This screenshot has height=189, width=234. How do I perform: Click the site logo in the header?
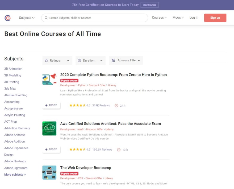[x=8, y=18]
